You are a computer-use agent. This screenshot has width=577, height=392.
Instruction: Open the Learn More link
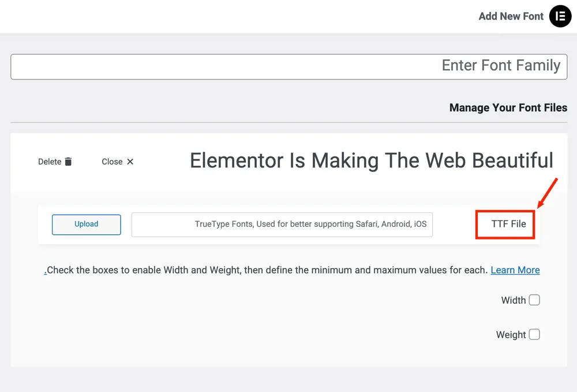(515, 270)
